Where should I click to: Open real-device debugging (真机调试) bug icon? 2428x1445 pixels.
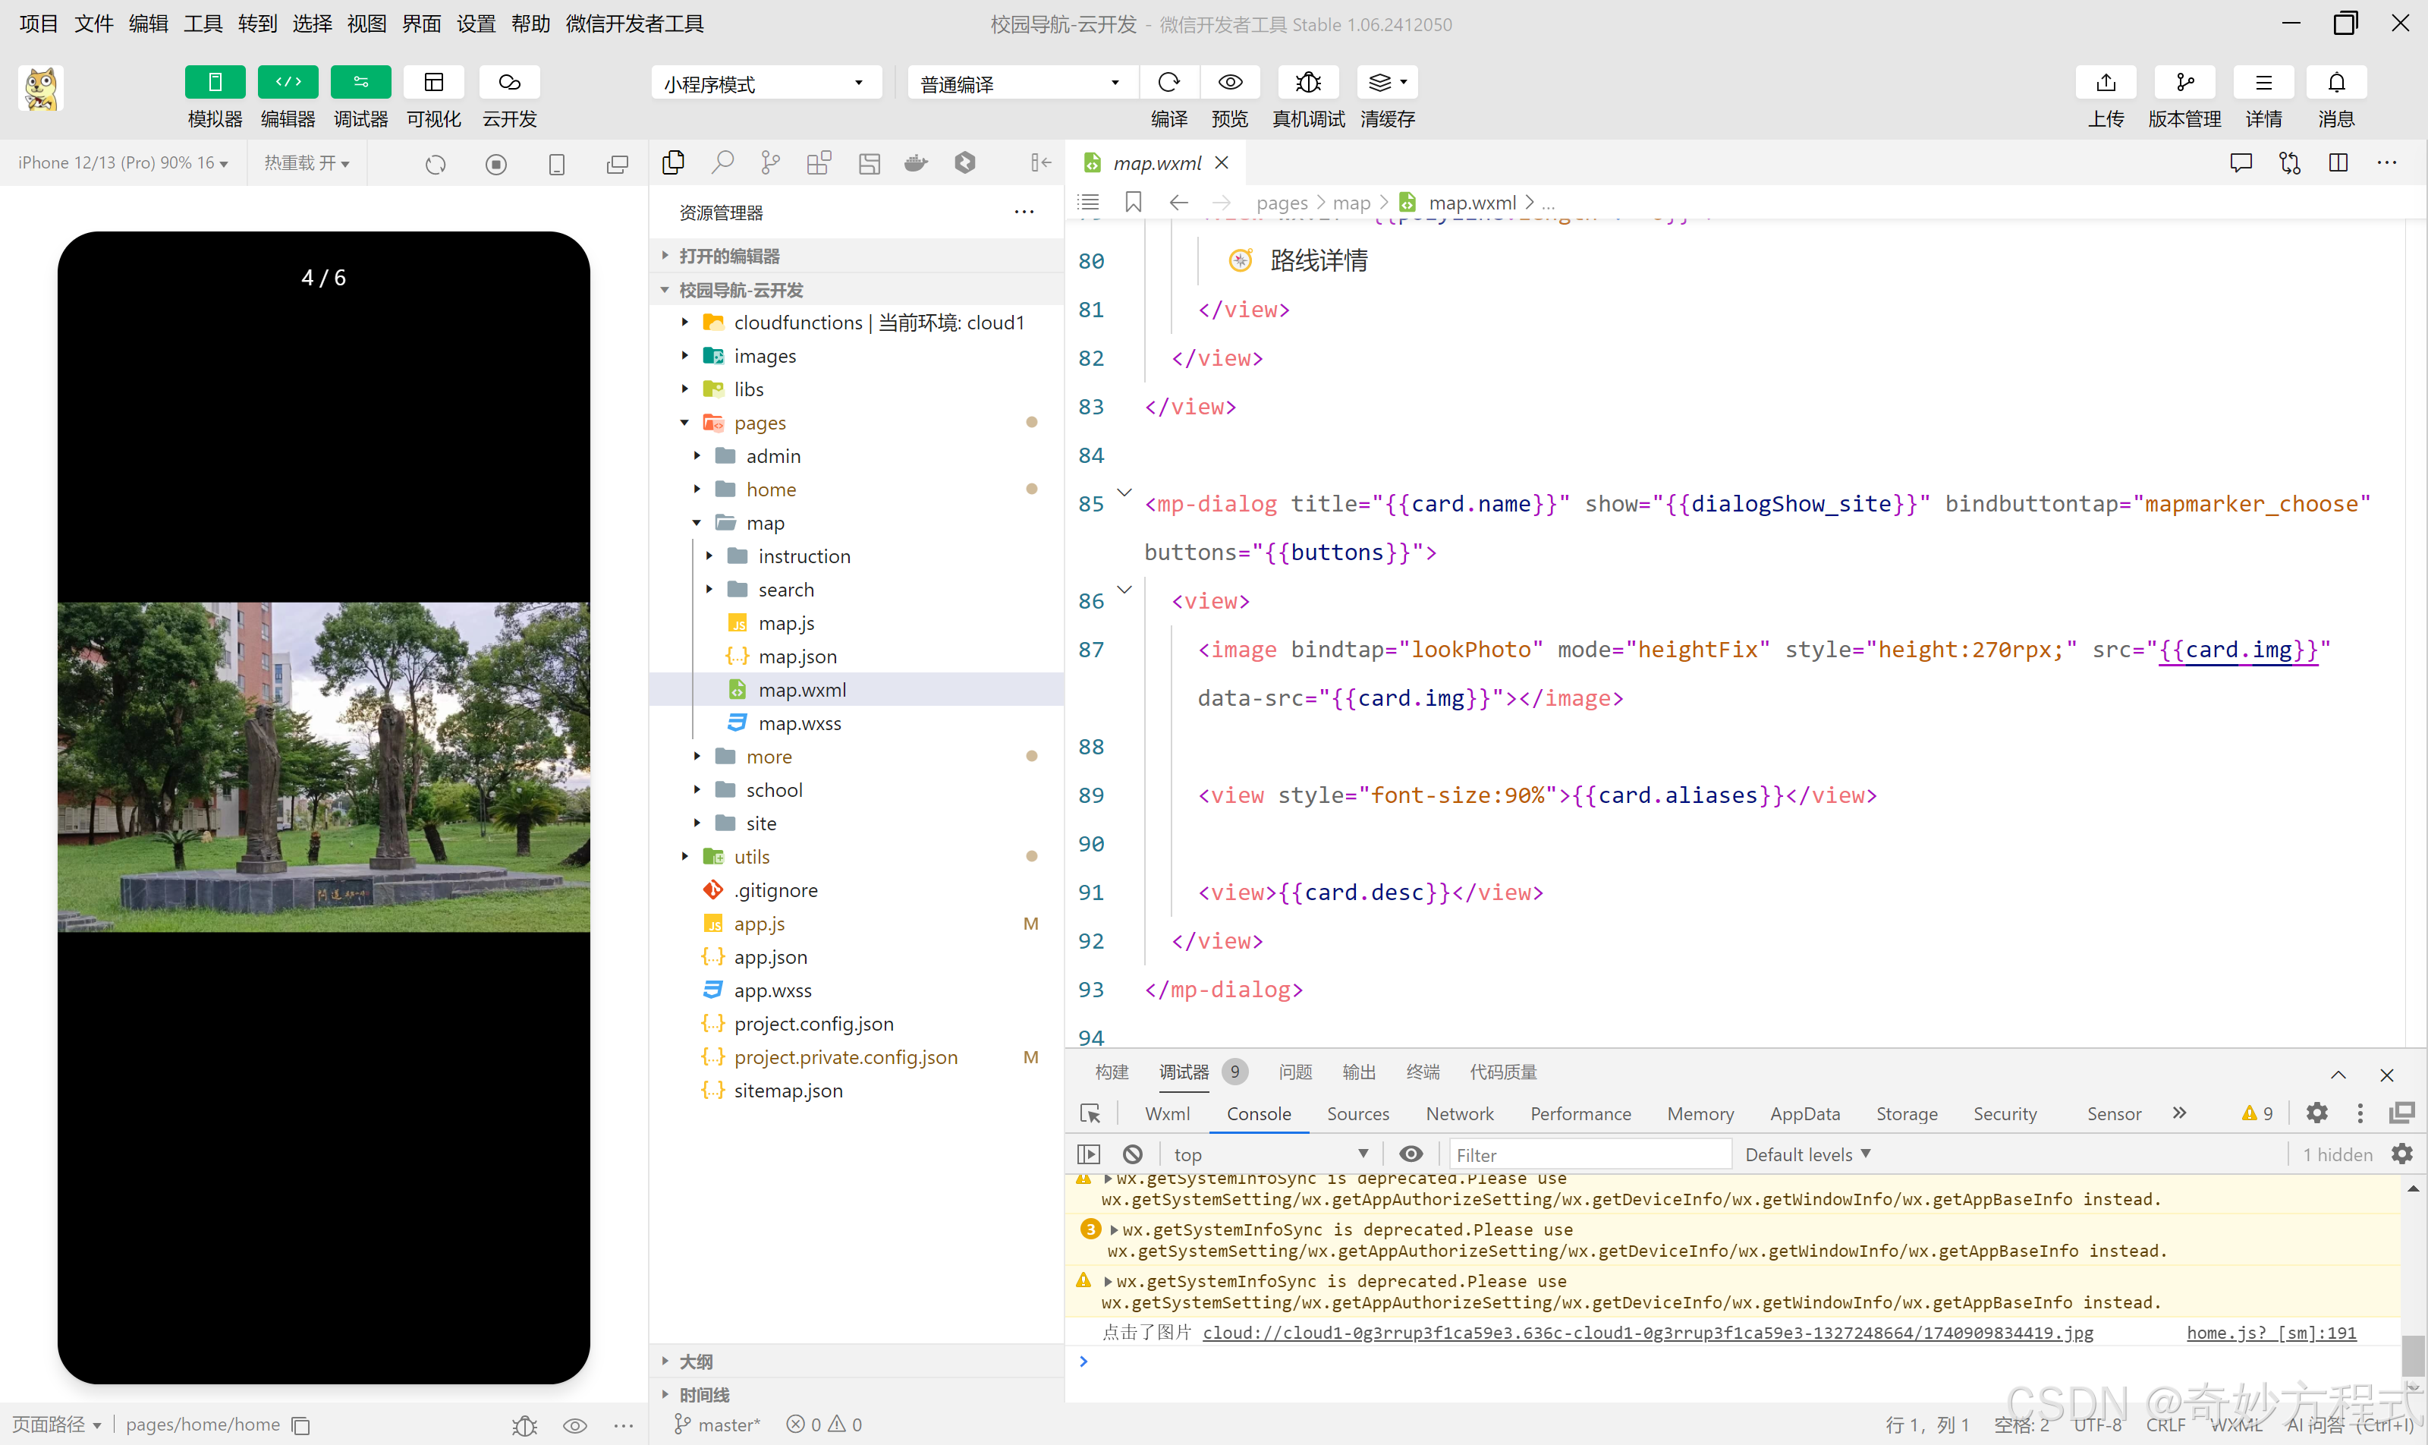[1307, 83]
